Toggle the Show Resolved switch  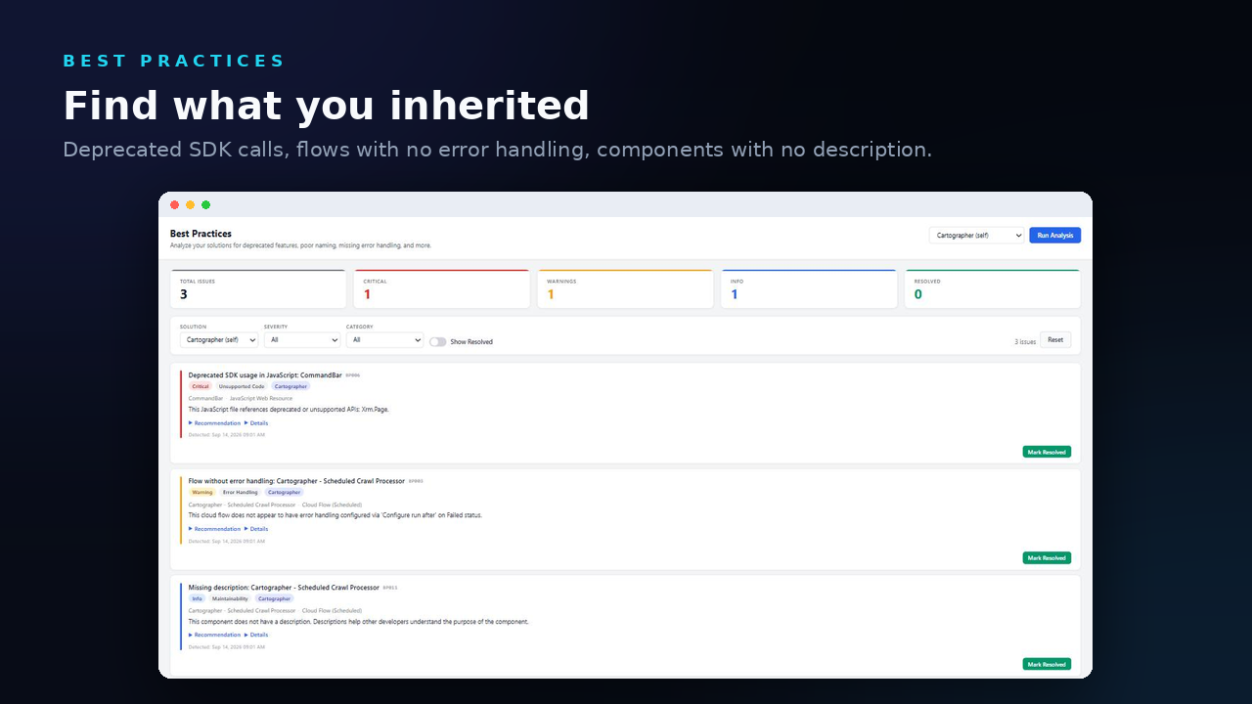[437, 342]
